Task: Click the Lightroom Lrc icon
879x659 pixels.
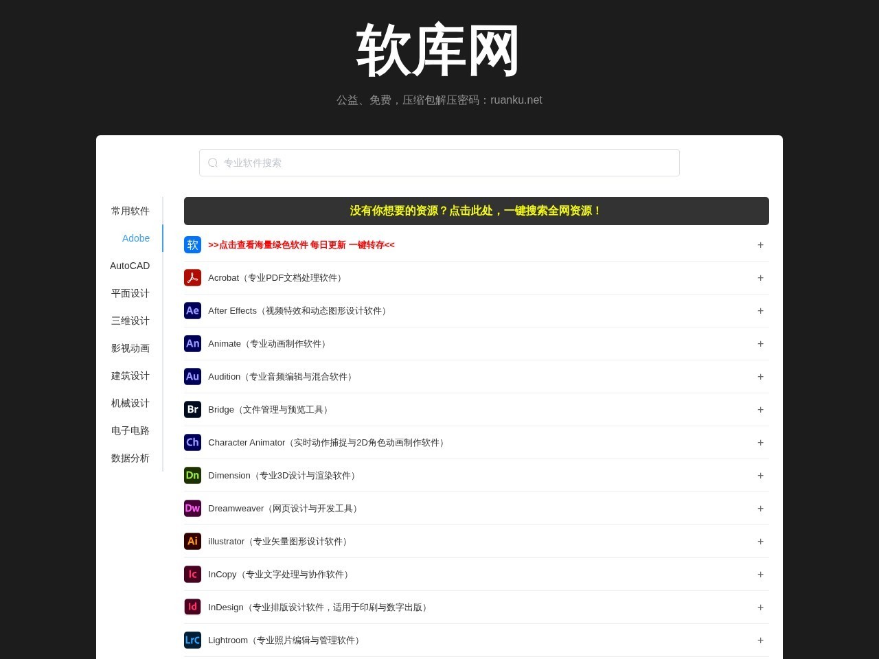Action: [192, 640]
